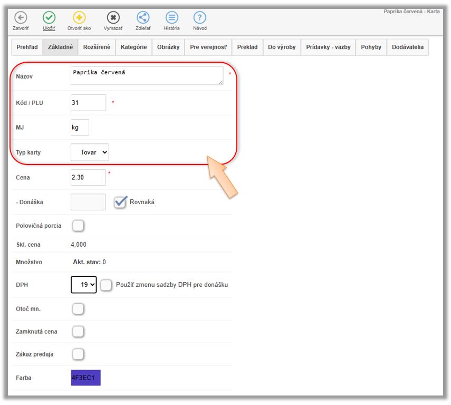The height and width of the screenshot is (405, 451).
Task: Go to the Dodávatelia tab
Action: point(407,47)
